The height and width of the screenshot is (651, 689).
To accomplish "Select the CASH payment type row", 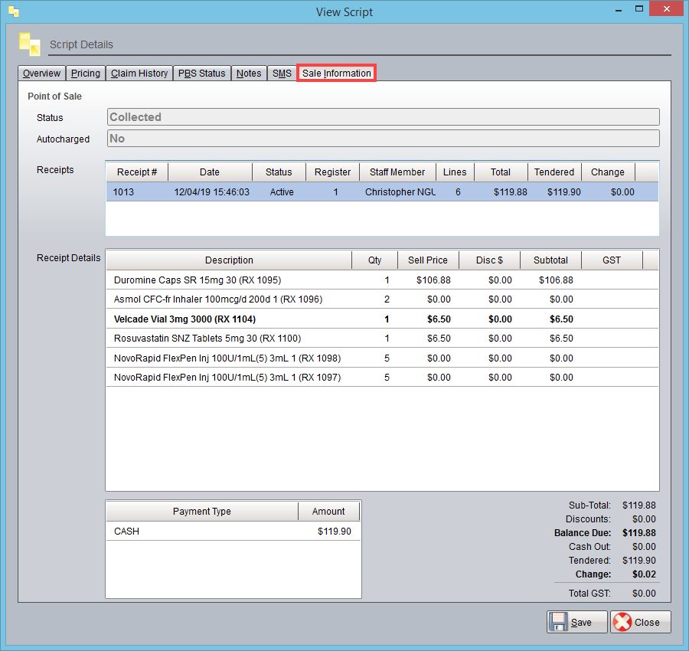I will tap(202, 531).
